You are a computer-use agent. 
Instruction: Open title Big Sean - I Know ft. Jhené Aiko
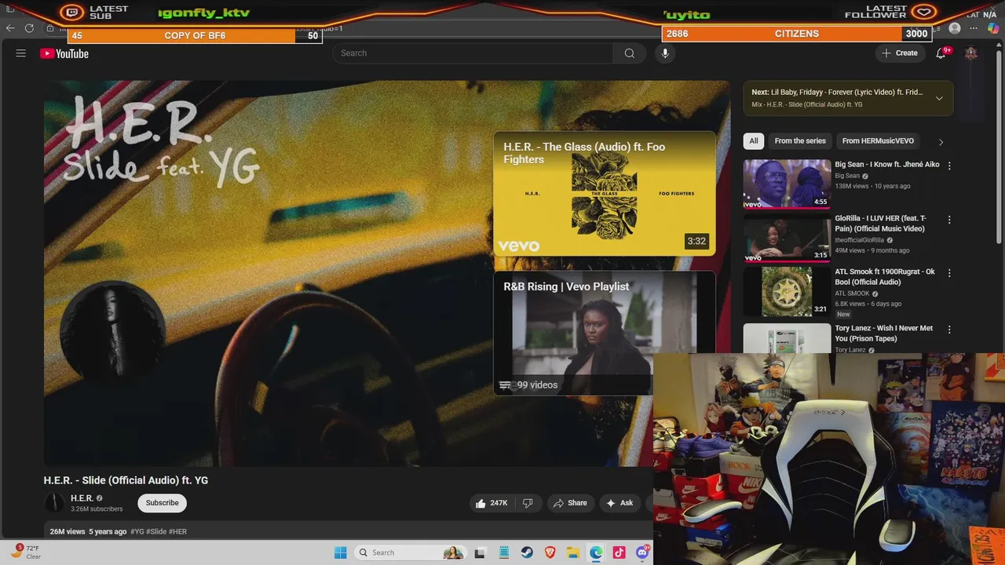pyautogui.click(x=887, y=165)
